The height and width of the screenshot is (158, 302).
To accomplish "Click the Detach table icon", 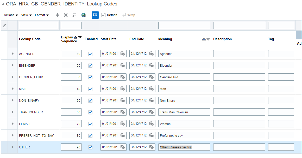I will [x=103, y=15].
